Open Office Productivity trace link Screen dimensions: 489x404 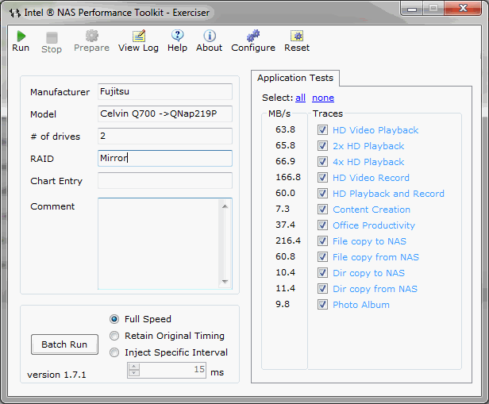tap(374, 225)
